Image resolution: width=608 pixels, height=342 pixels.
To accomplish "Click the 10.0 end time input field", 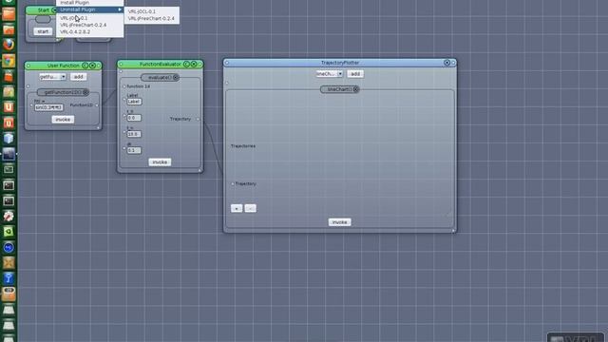I will [x=134, y=134].
